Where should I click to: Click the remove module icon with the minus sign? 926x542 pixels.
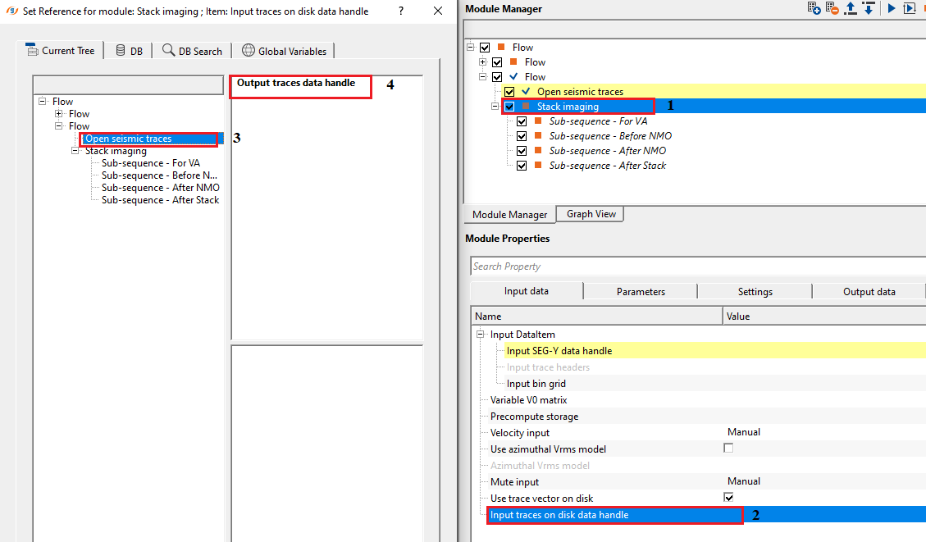[832, 8]
